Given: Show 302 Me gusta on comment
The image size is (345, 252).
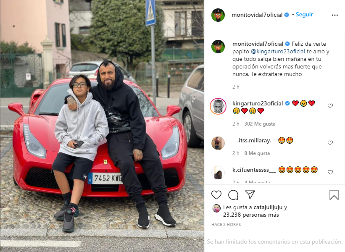Looking at the screenshot, I should click(260, 124).
